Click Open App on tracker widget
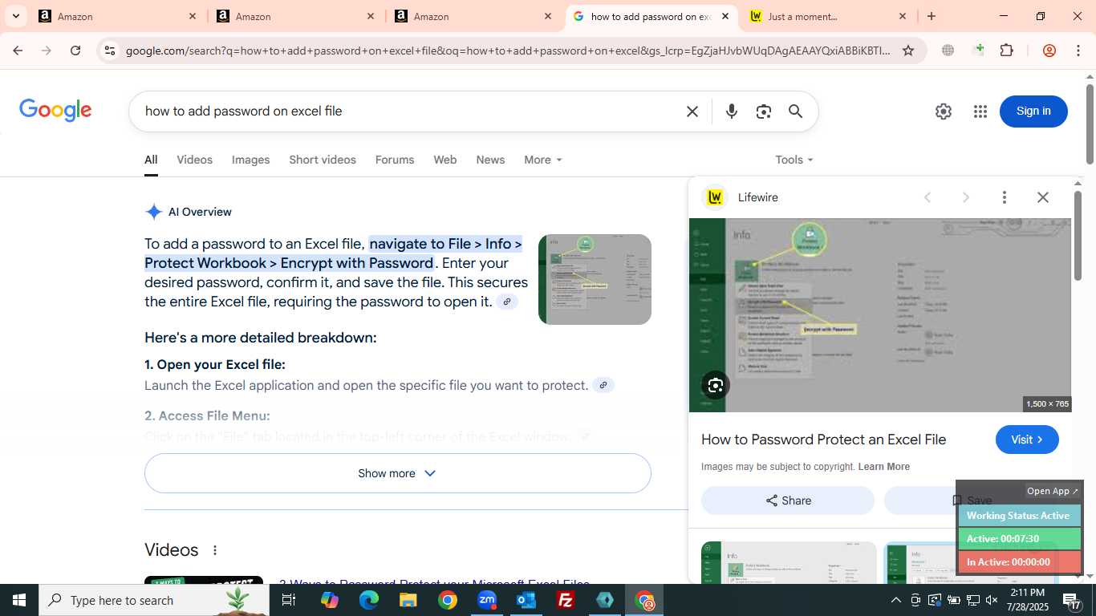 [1053, 491]
